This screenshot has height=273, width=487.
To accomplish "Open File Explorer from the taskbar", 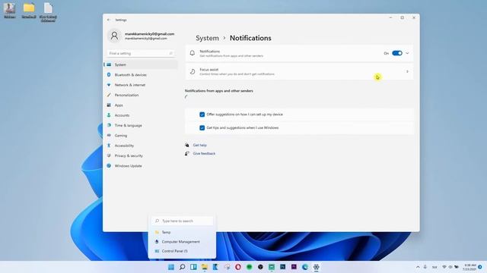I will coord(205,267).
